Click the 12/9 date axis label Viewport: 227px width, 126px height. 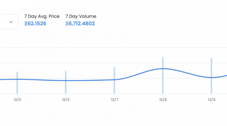[x=211, y=99]
